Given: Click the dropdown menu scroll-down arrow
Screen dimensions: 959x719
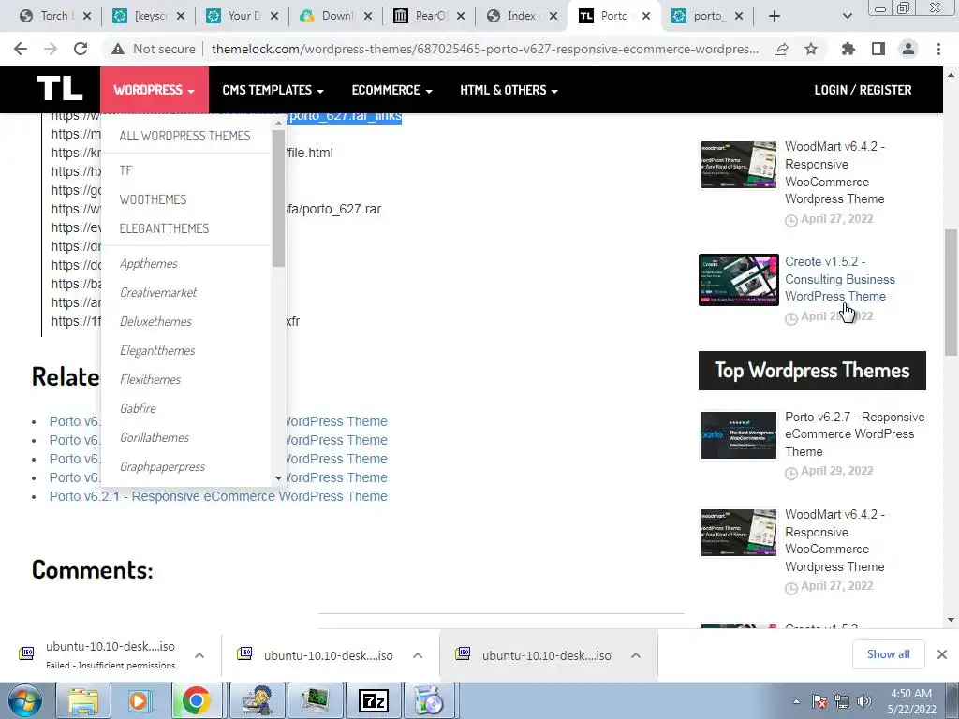Looking at the screenshot, I should click(x=278, y=478).
